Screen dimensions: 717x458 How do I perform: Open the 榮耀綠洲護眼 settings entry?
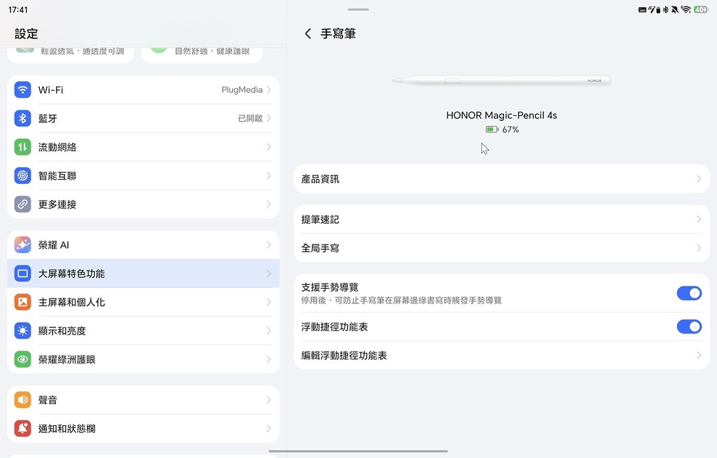pyautogui.click(x=143, y=359)
